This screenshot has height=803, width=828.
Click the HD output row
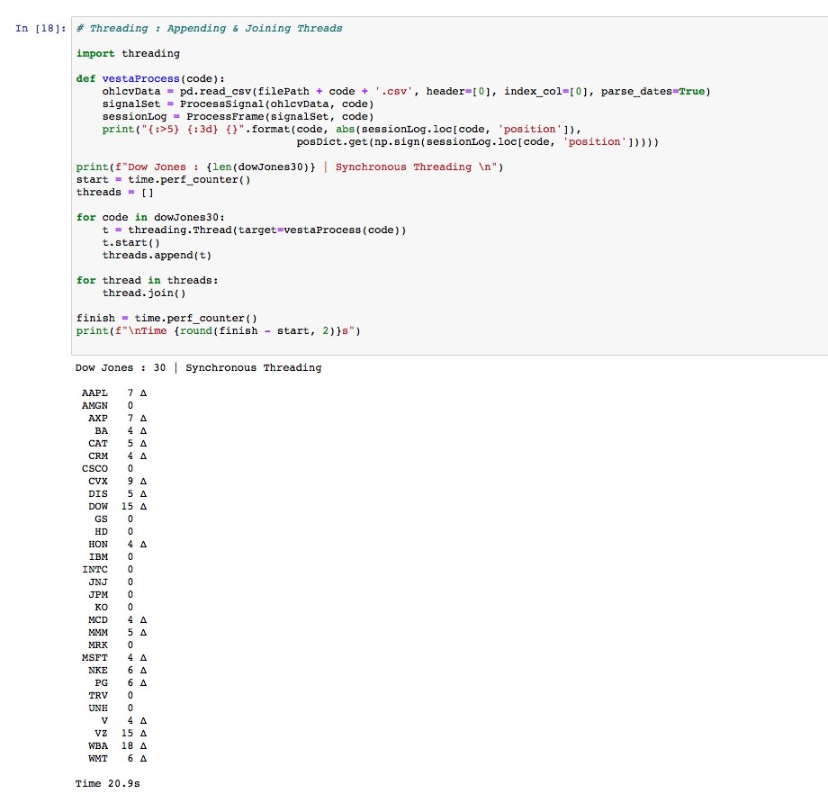[x=114, y=532]
